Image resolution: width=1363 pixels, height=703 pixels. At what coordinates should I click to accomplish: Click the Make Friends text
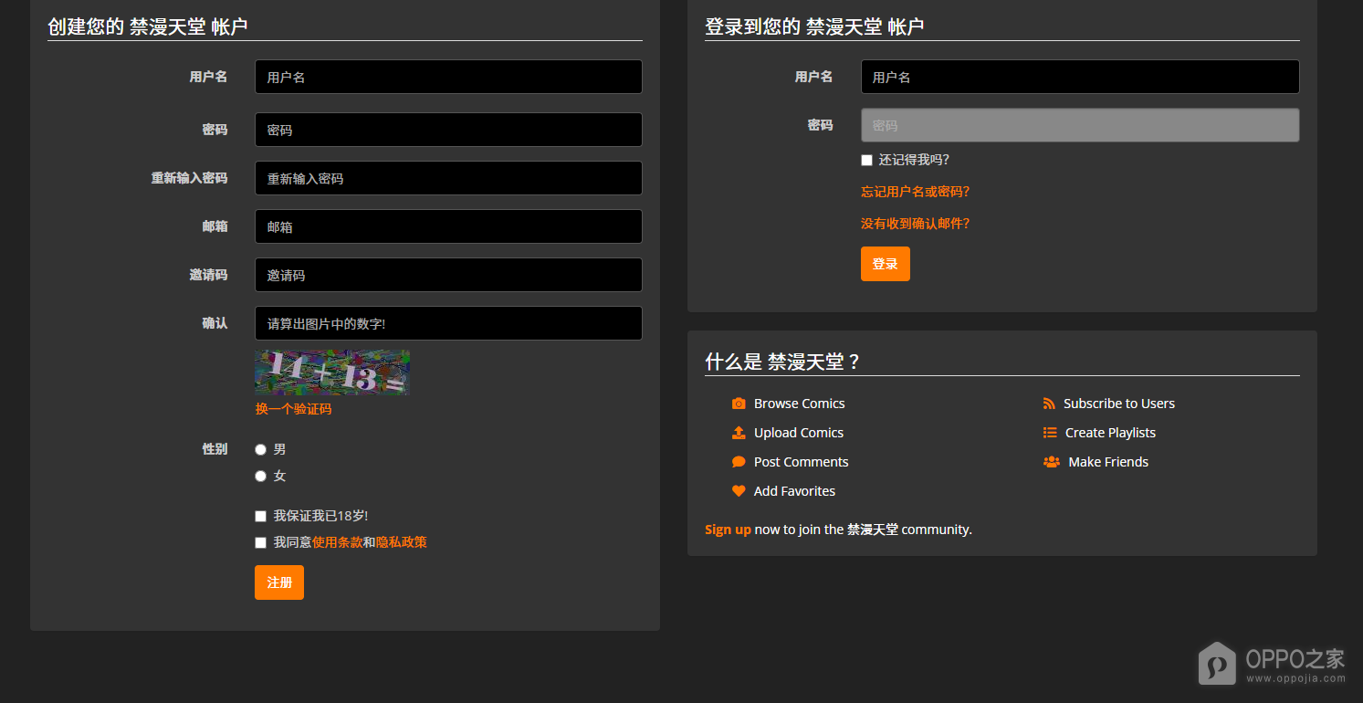click(1108, 462)
